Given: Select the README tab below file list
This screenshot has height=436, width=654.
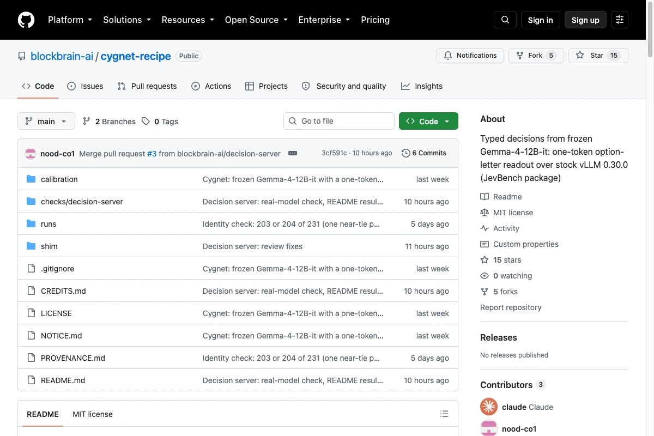Looking at the screenshot, I should coord(43,414).
